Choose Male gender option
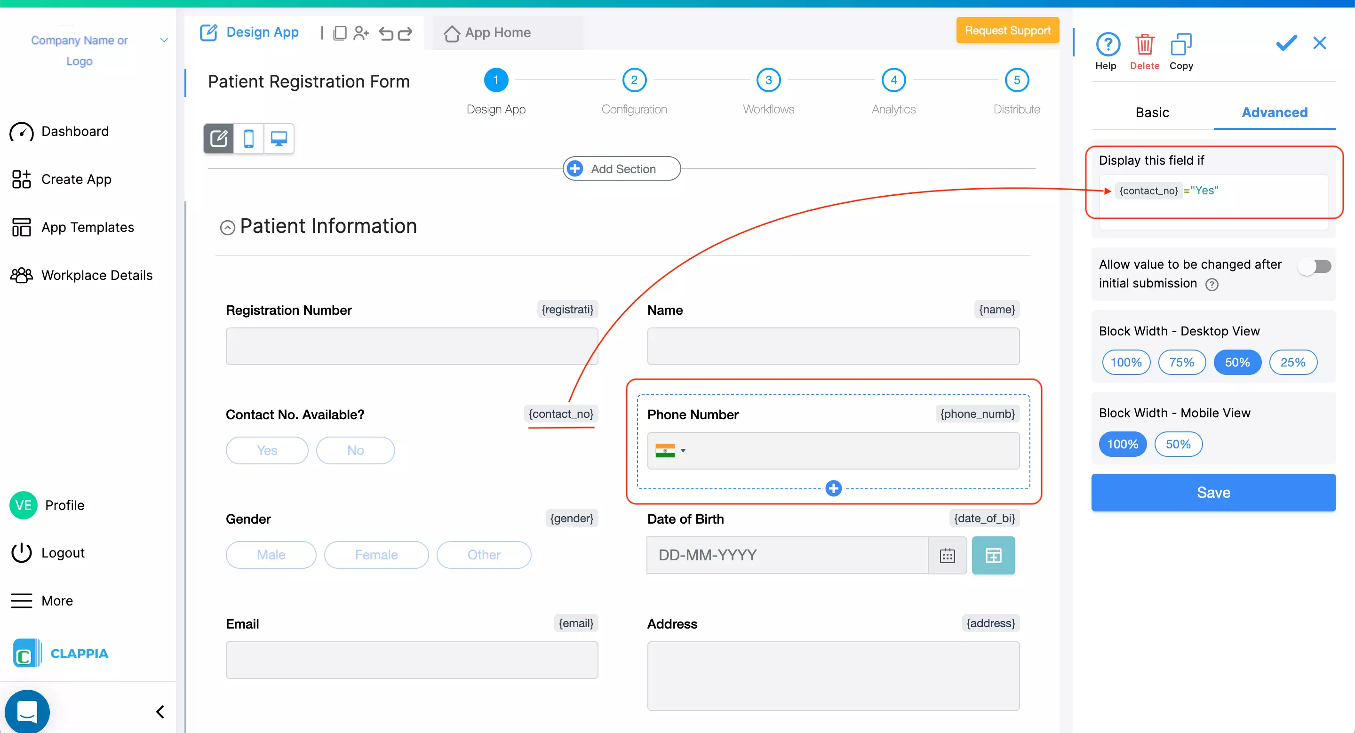Screen dimensions: 1355x733 (271, 555)
